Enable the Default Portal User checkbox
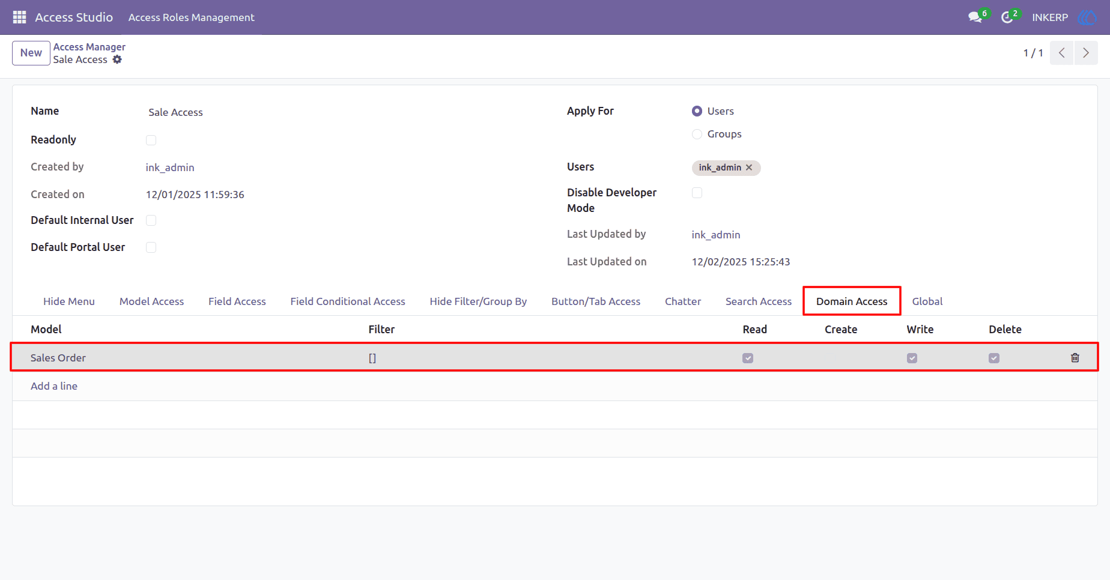This screenshot has height=580, width=1110. tap(151, 247)
